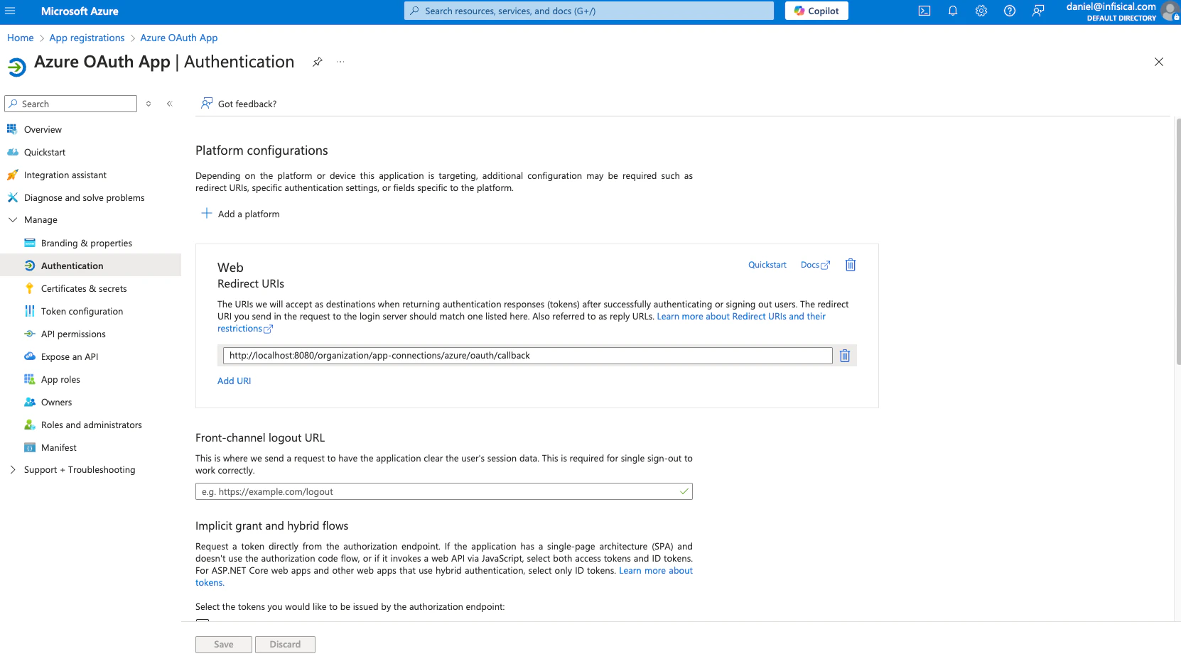Viewport: 1181px width, 661px height.
Task: Open Token configuration
Action: (x=82, y=311)
